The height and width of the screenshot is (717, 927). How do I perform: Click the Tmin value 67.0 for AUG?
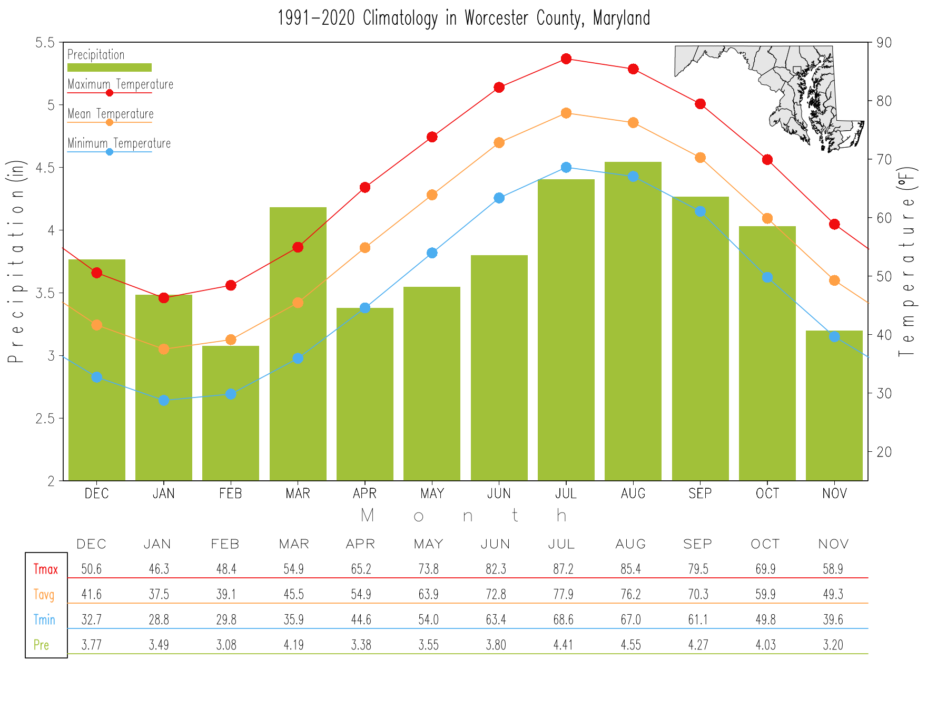(x=630, y=619)
